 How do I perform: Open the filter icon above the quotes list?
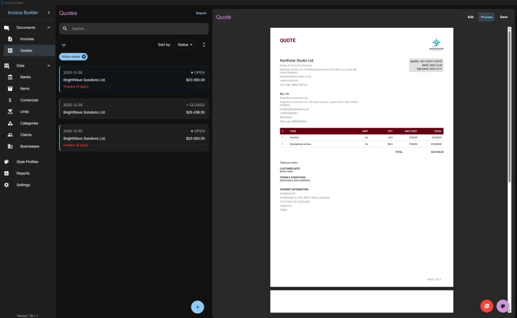pos(64,45)
